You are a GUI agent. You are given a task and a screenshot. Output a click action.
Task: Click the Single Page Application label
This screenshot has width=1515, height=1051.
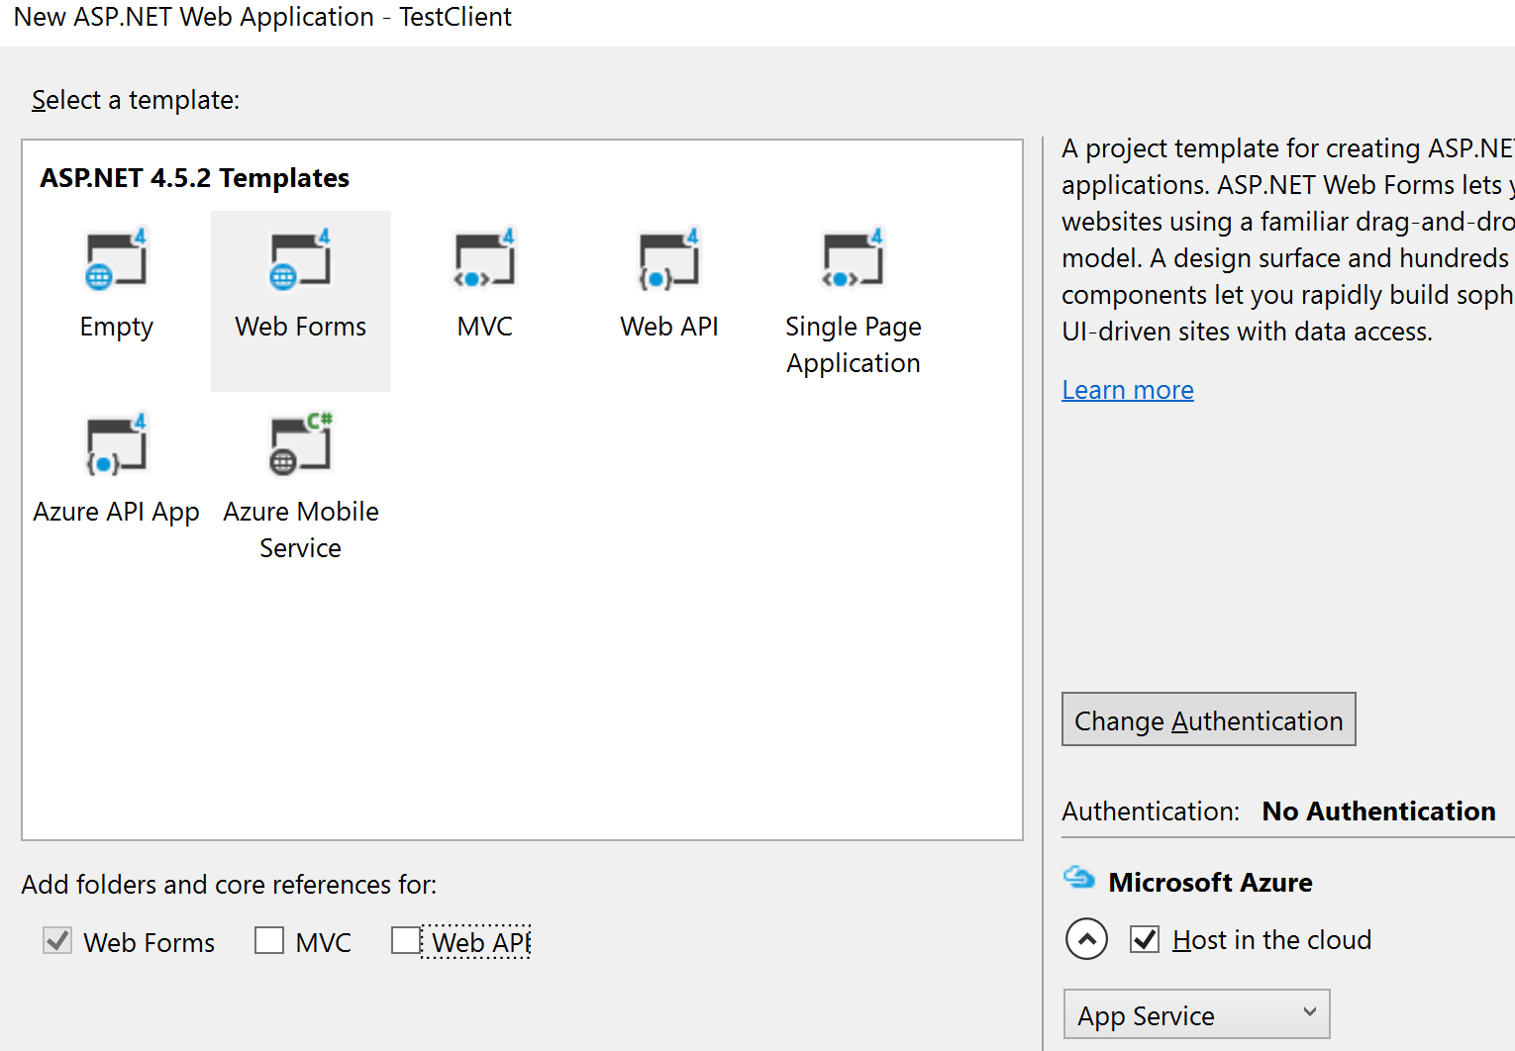[853, 344]
